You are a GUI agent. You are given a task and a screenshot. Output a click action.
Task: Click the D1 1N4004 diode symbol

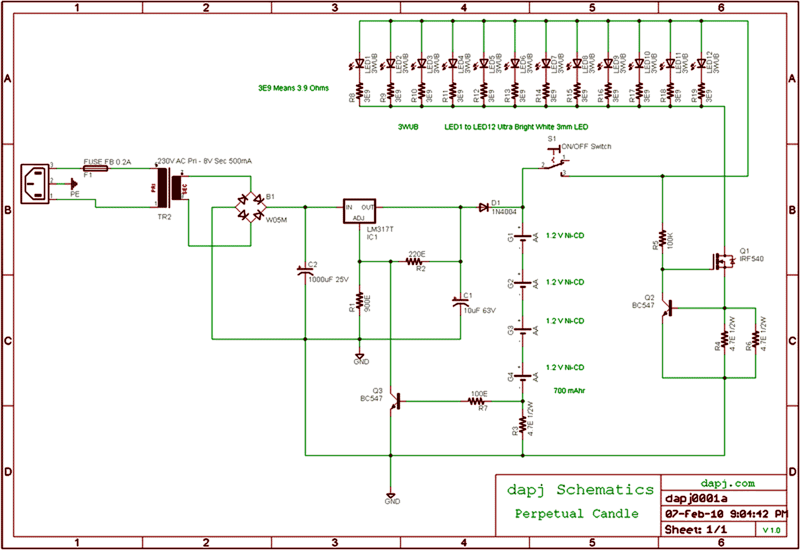coord(483,207)
